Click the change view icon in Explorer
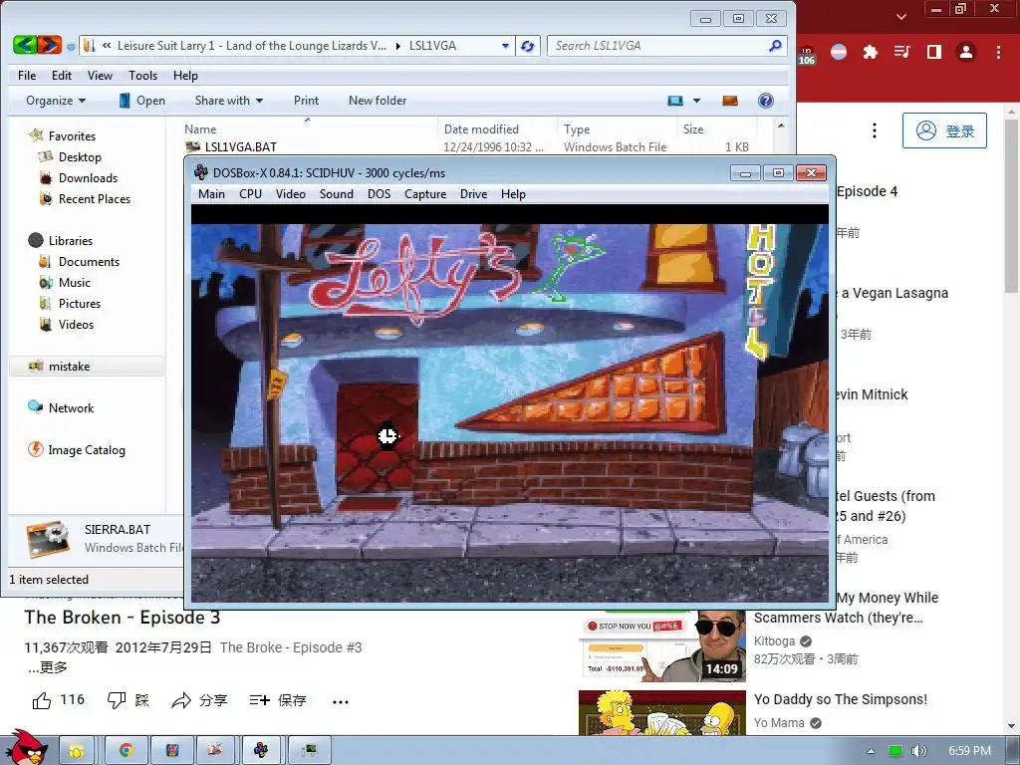This screenshot has width=1020, height=765. coord(675,101)
